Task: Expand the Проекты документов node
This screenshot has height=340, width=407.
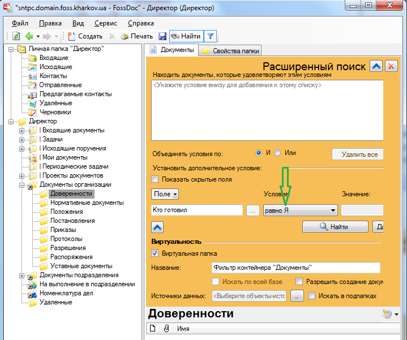Action: (x=22, y=176)
